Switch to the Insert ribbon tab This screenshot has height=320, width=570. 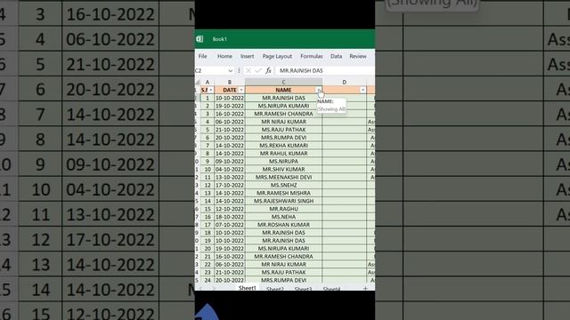(248, 56)
